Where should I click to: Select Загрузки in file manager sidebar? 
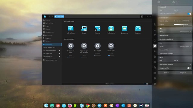click(x=52, y=38)
